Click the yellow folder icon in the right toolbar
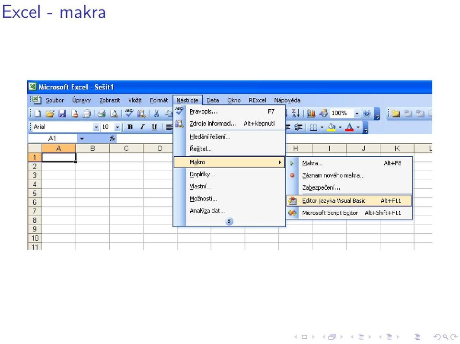This screenshot has height=344, width=460. tap(396, 113)
